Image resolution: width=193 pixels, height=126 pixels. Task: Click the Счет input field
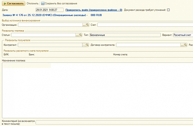pos(145,25)
